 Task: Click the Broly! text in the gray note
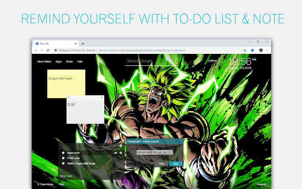71,104
